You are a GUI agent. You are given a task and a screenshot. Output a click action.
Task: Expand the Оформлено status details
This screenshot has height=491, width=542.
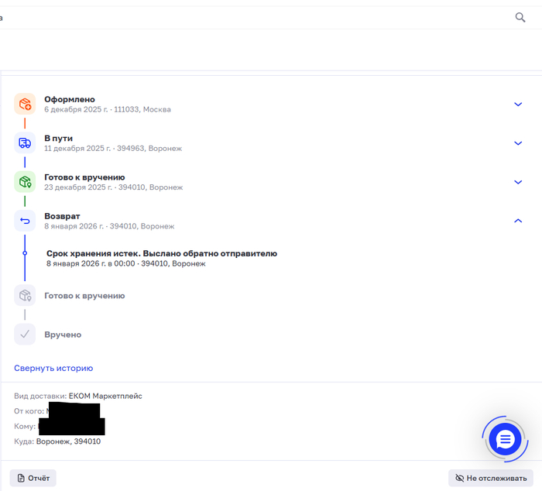pyautogui.click(x=518, y=104)
